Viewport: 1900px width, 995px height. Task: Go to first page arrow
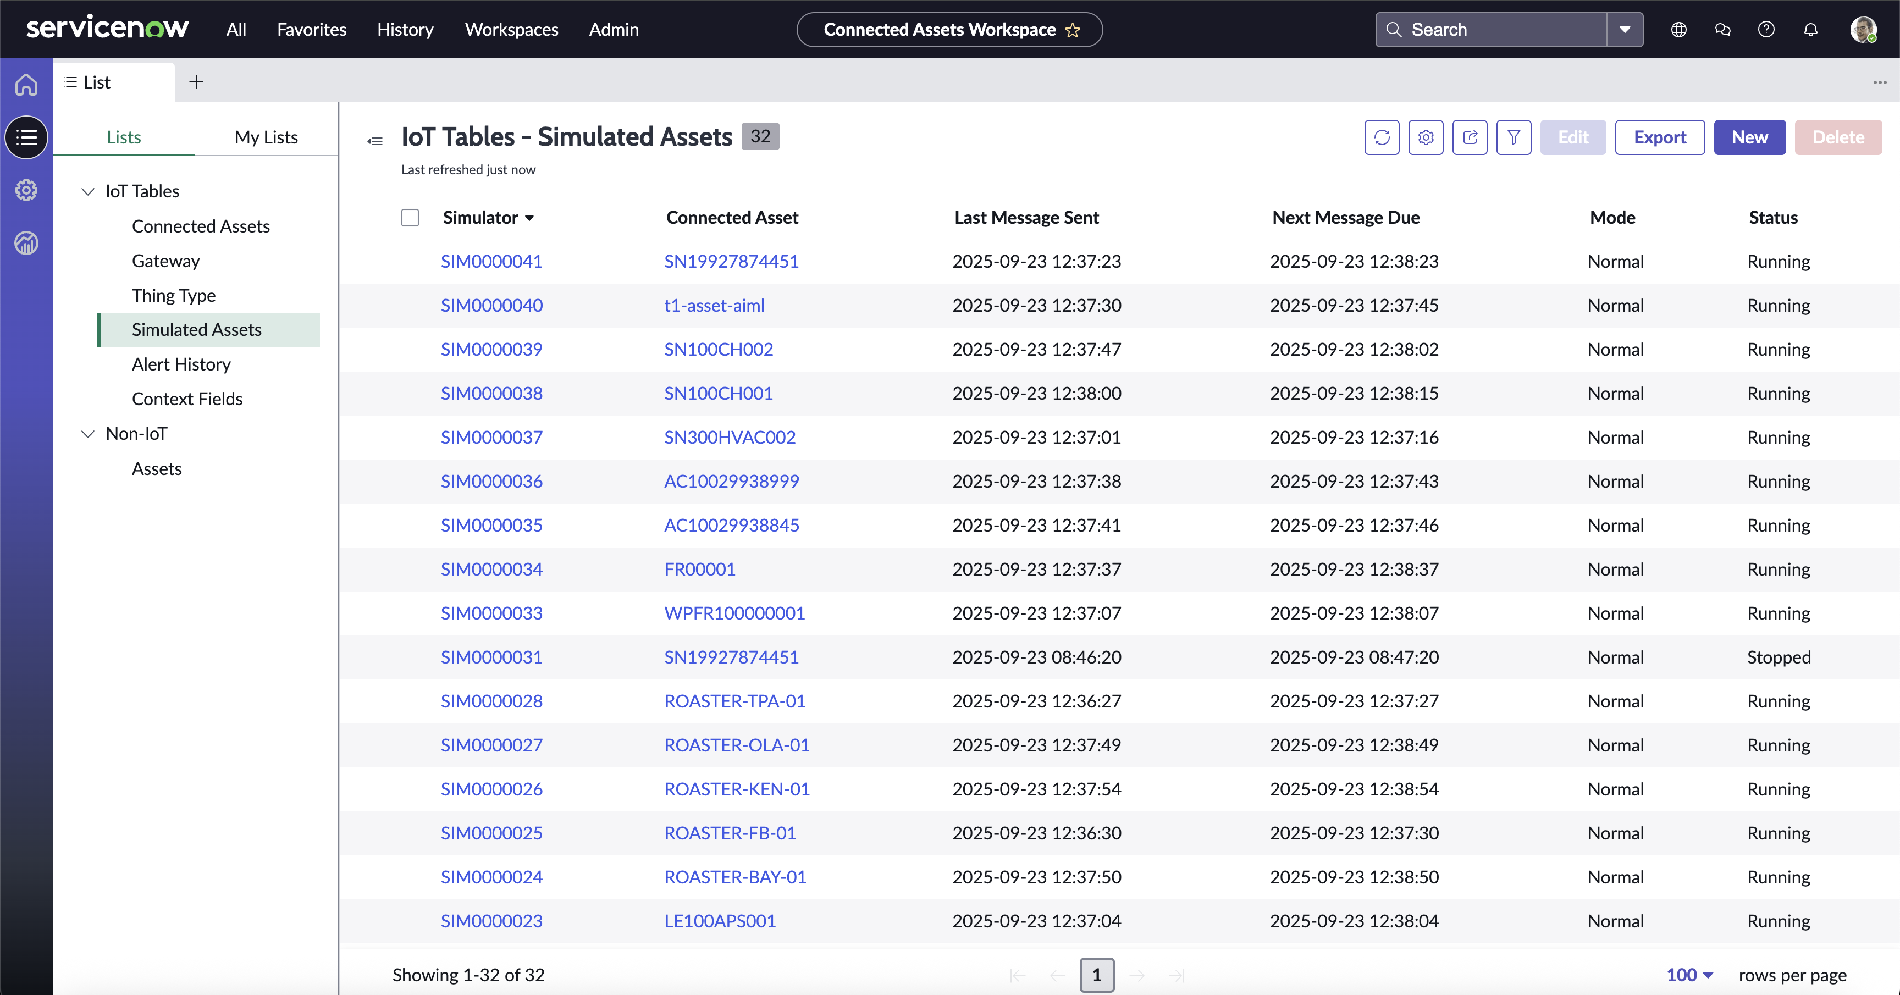pyautogui.click(x=1018, y=976)
